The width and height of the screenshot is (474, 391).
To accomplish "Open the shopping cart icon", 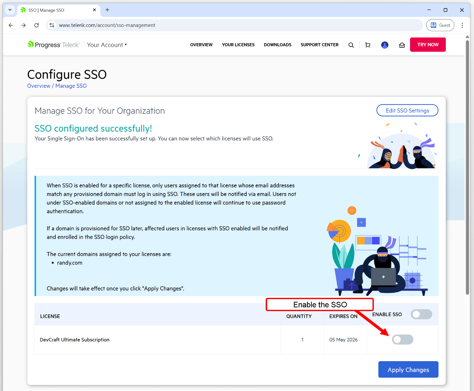I will point(368,45).
